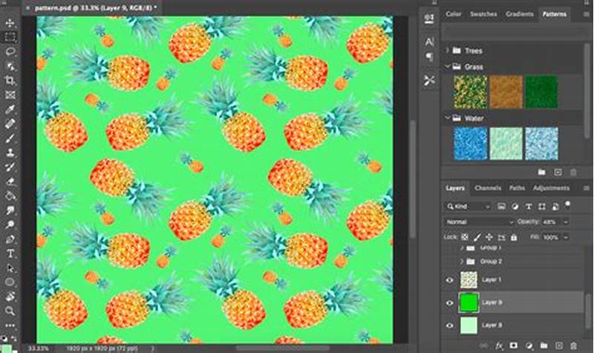Open the Character panel icon

[x=429, y=42]
